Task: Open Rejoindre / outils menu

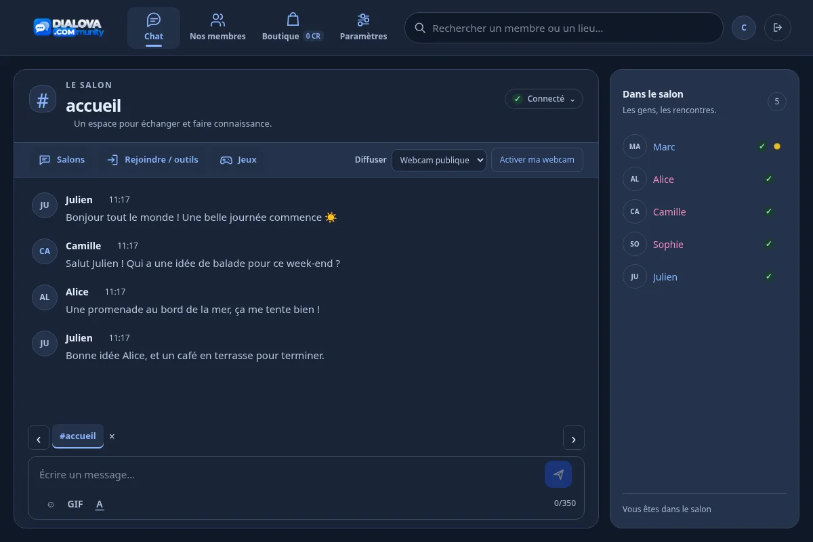Action: [x=152, y=160]
